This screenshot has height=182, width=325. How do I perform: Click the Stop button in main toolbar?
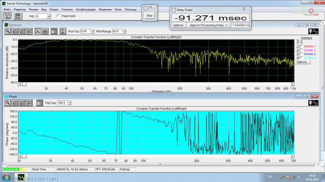pyautogui.click(x=18, y=16)
